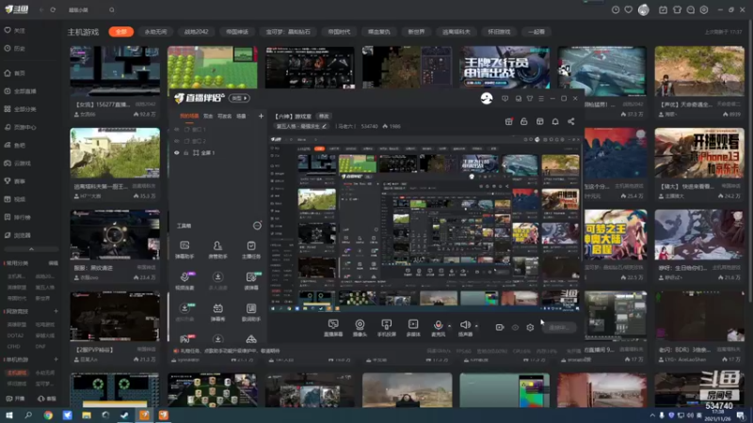Add a new scene with plus icon
Screen dimensions: 753x423
[x=261, y=116]
